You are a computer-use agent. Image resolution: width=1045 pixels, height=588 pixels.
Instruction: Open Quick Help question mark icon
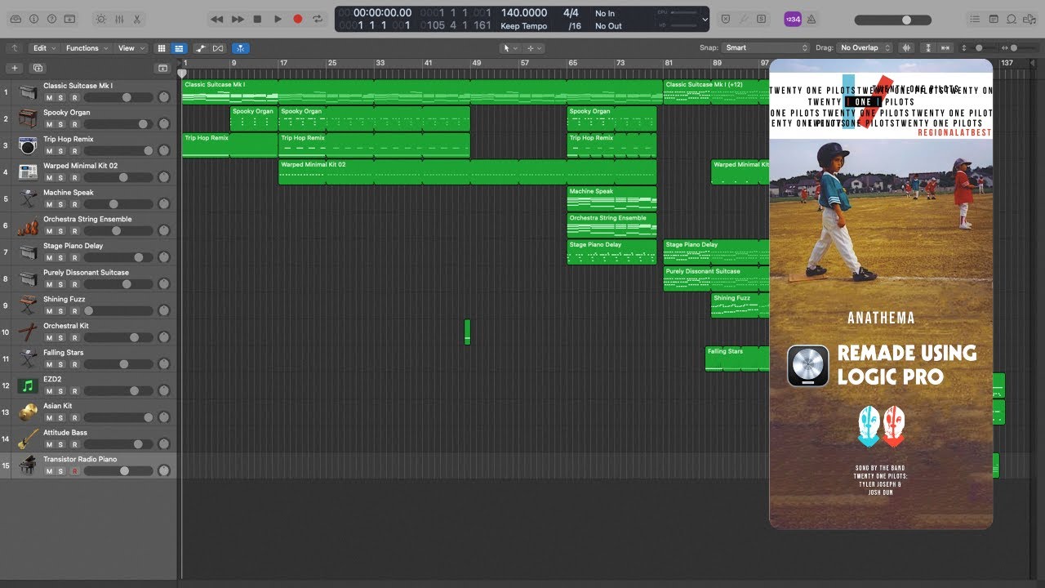[x=52, y=19]
